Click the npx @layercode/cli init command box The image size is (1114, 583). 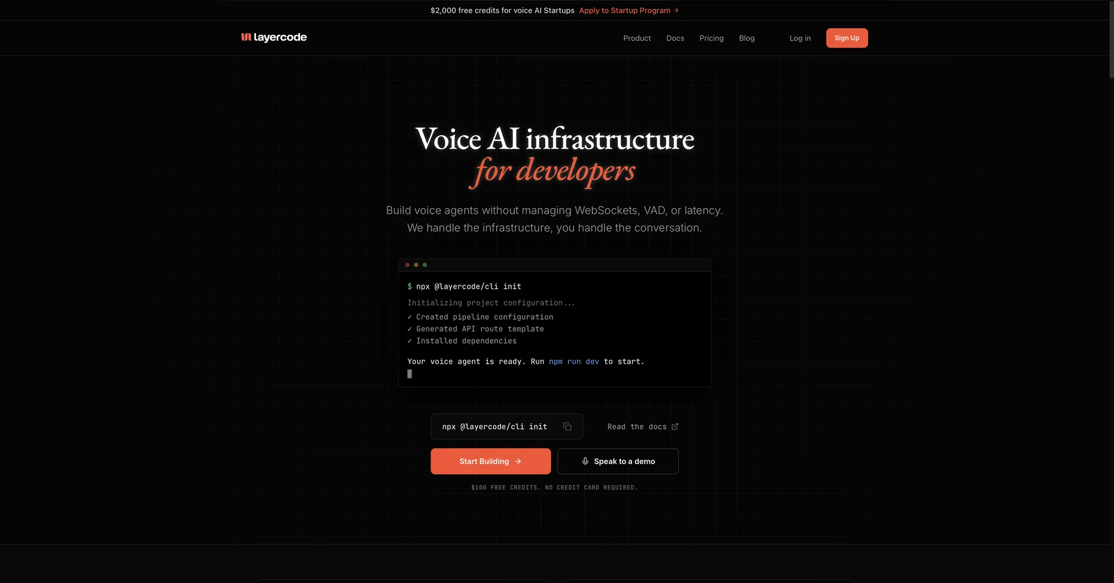click(x=494, y=427)
